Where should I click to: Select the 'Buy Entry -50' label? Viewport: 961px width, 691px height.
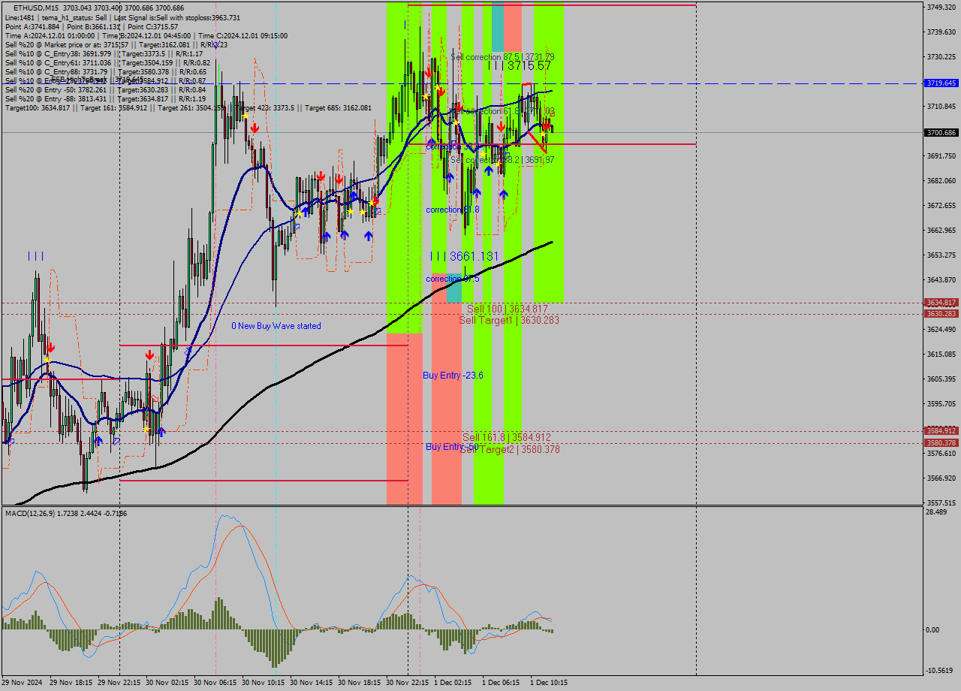pyautogui.click(x=452, y=446)
